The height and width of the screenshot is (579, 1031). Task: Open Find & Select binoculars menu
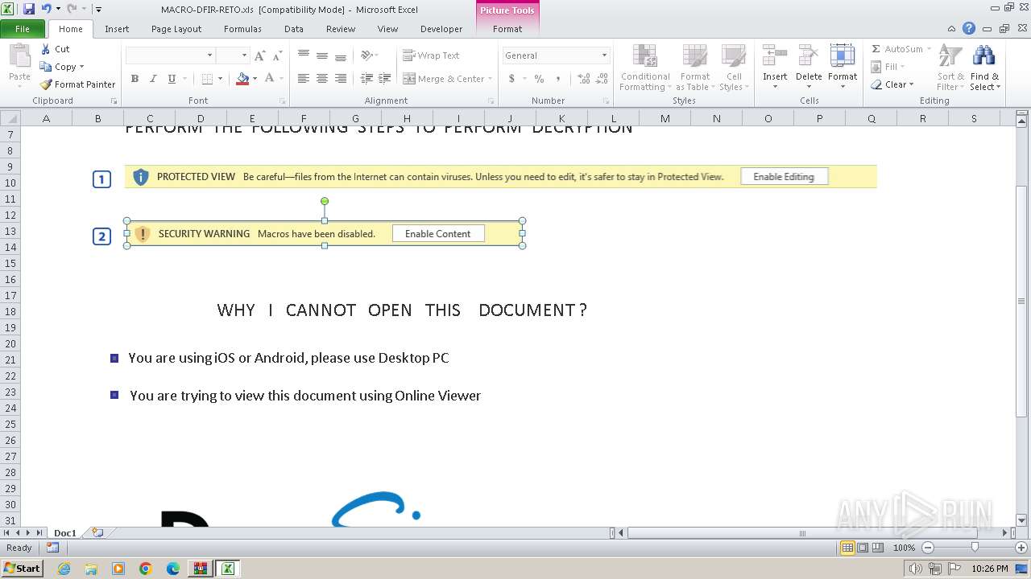click(x=984, y=68)
